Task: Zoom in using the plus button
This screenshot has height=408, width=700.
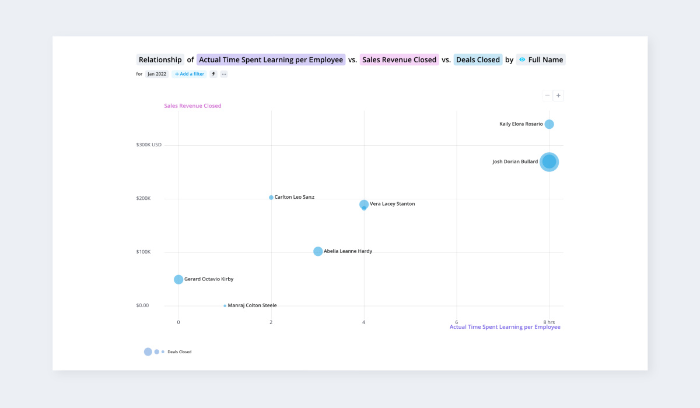Action: pos(558,96)
